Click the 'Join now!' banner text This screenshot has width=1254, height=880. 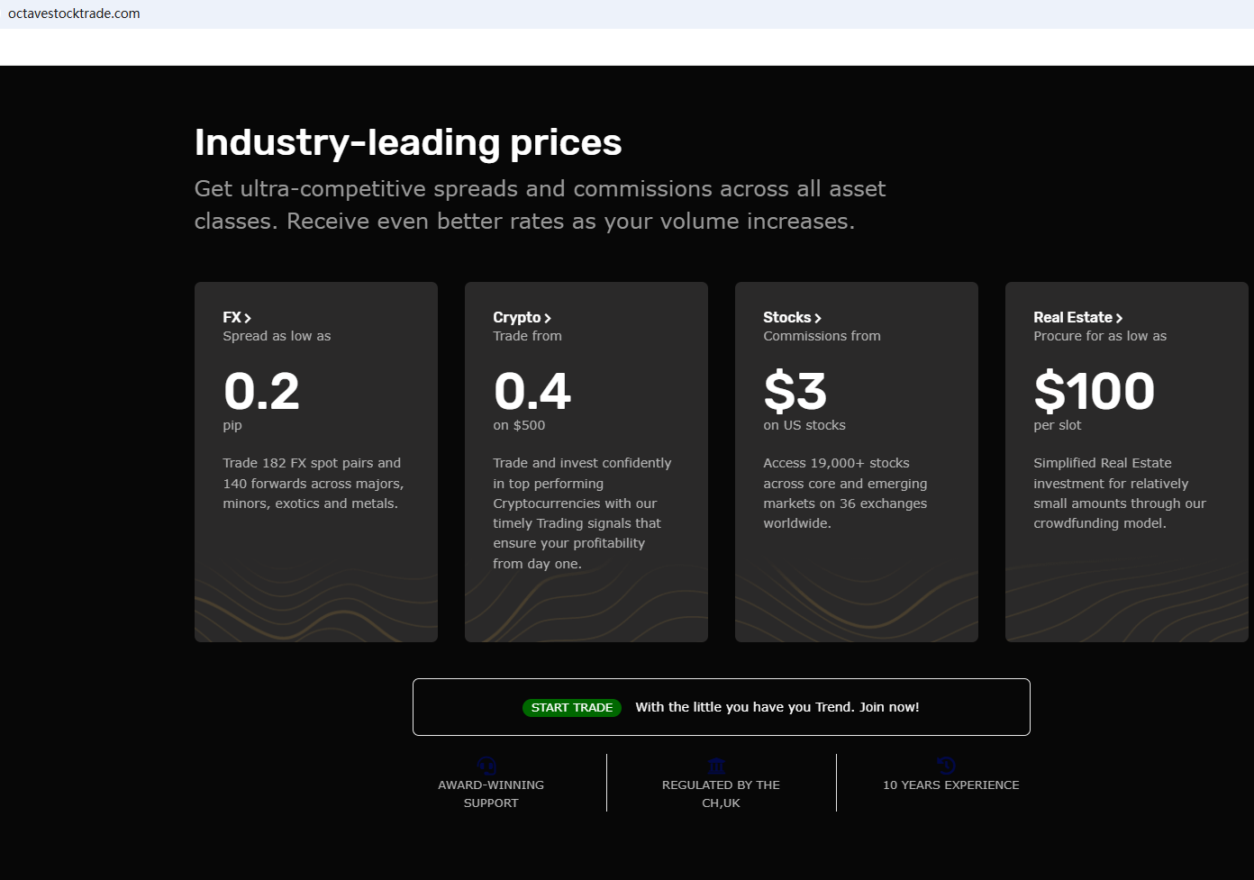tap(889, 707)
